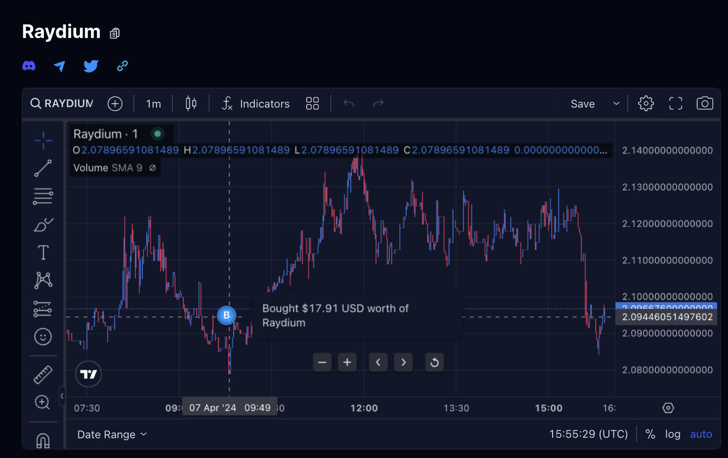
Task: Click the 15:55:29 (UTC) timezone selector
Action: [x=588, y=434]
